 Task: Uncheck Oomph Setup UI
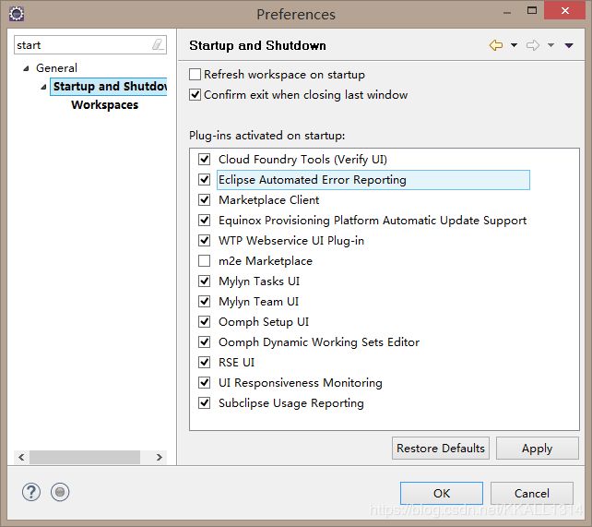pos(205,322)
